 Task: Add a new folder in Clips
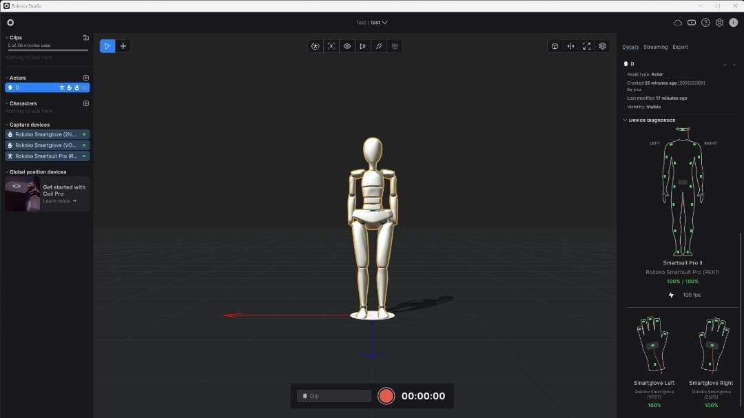pos(86,37)
